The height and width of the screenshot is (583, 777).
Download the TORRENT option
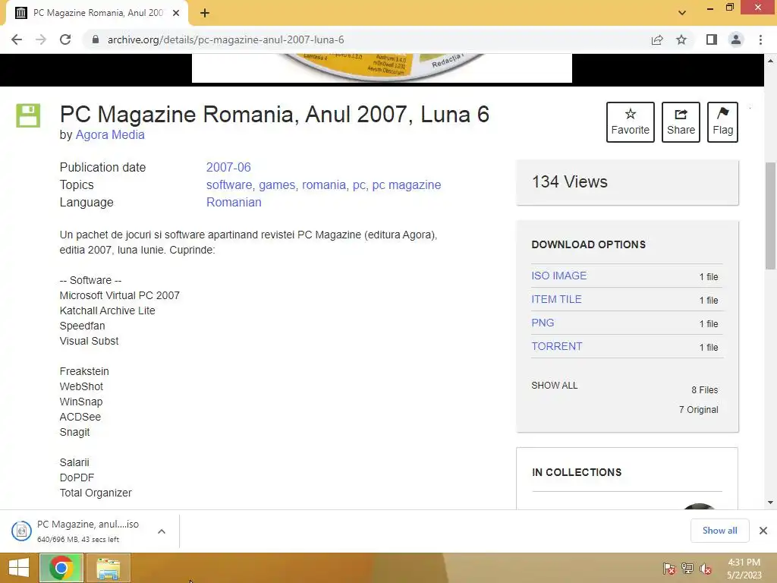point(557,346)
